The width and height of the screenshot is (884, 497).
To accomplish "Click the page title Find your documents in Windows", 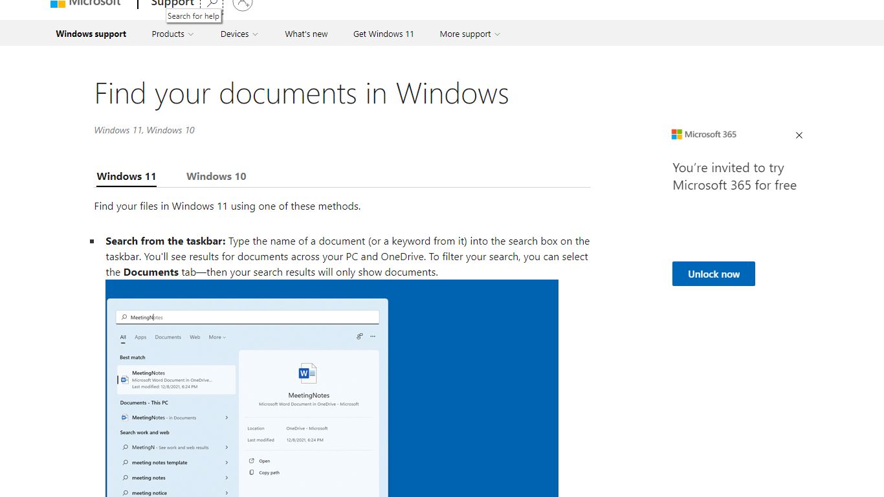I will click(x=302, y=94).
